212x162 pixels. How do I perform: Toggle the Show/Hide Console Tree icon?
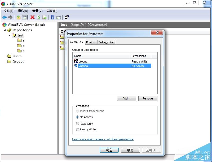tap(24, 17)
